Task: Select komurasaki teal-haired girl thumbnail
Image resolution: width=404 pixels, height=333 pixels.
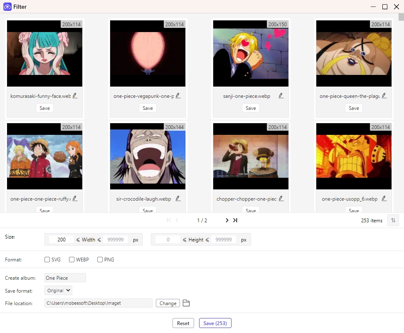Action: click(44, 53)
